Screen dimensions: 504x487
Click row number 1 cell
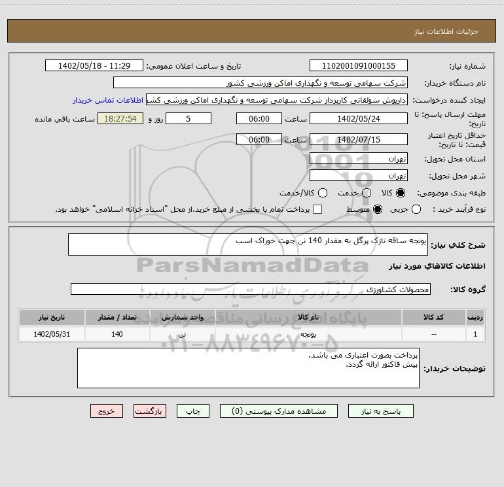(475, 334)
